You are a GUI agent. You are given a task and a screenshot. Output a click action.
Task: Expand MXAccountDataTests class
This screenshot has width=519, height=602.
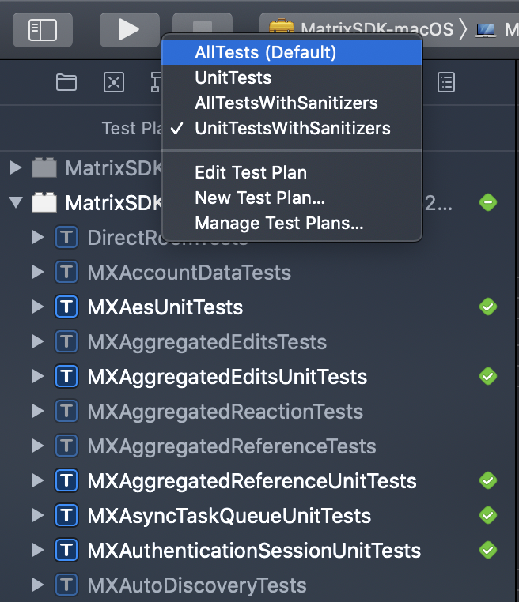pos(38,272)
